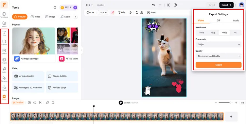Open the Images sidebar panel

coord(4,61)
